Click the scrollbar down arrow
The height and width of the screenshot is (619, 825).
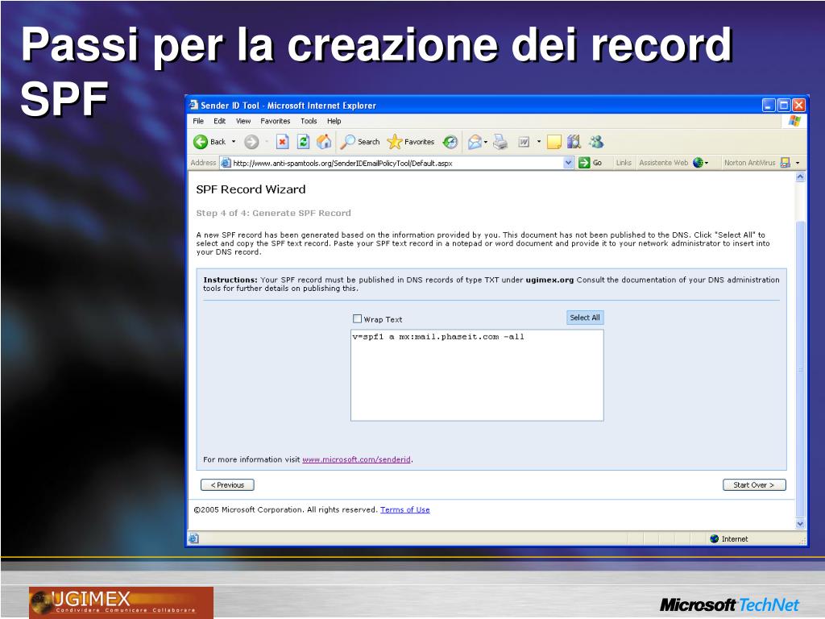(x=800, y=524)
